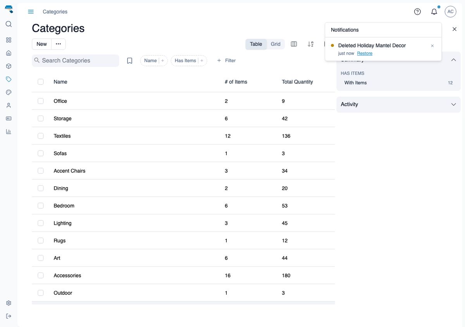Open the settings gear in sidebar
The height and width of the screenshot is (327, 465).
point(9,303)
